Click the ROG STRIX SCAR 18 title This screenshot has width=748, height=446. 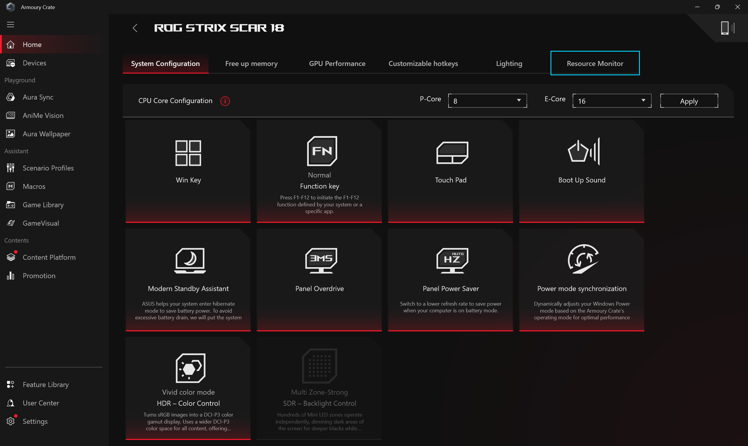219,28
